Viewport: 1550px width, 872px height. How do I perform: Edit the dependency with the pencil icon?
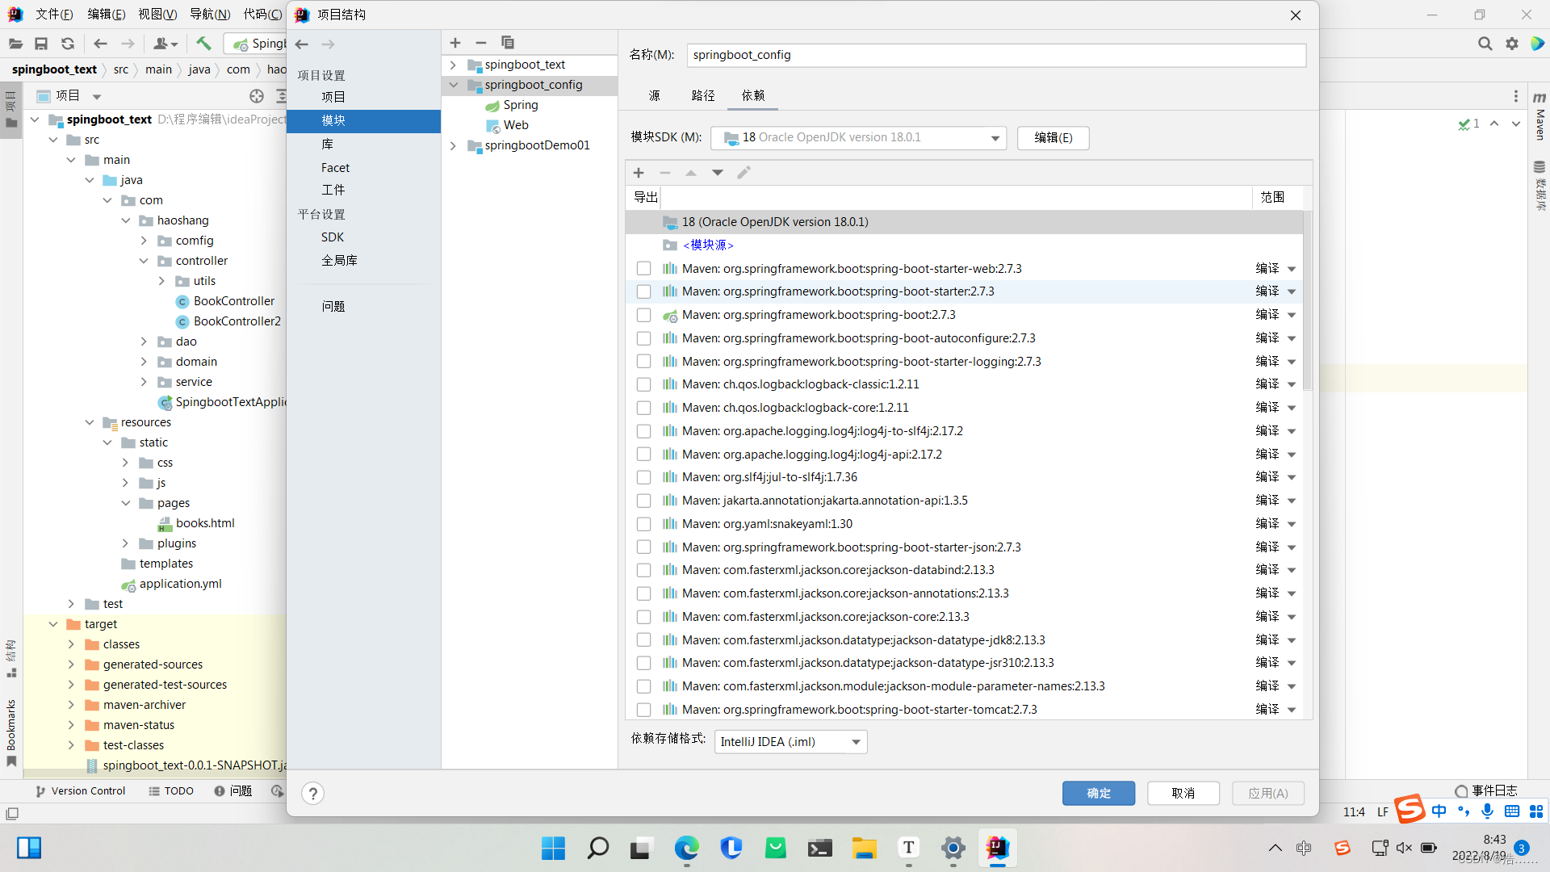[x=744, y=173]
